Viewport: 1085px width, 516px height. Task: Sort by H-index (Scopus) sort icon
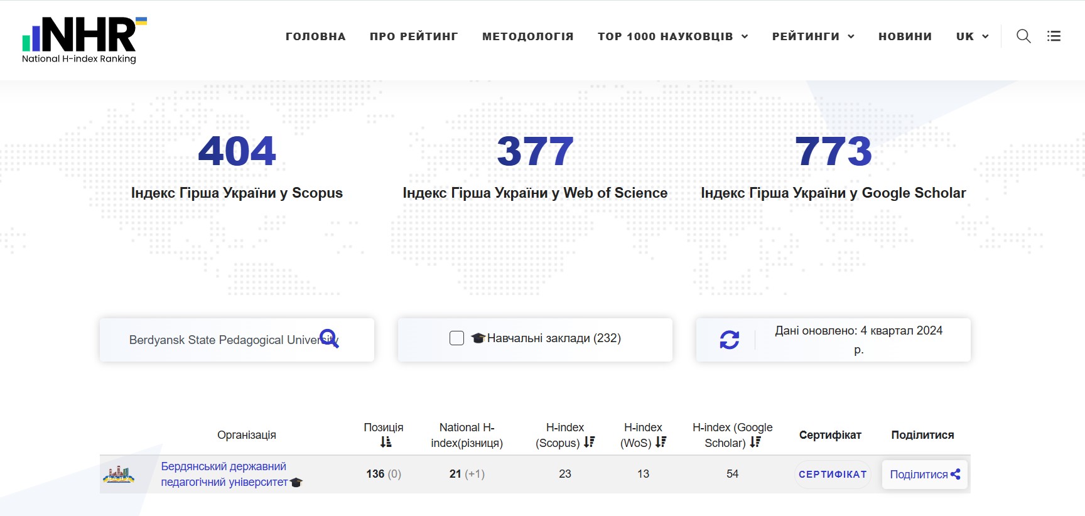[x=589, y=443]
